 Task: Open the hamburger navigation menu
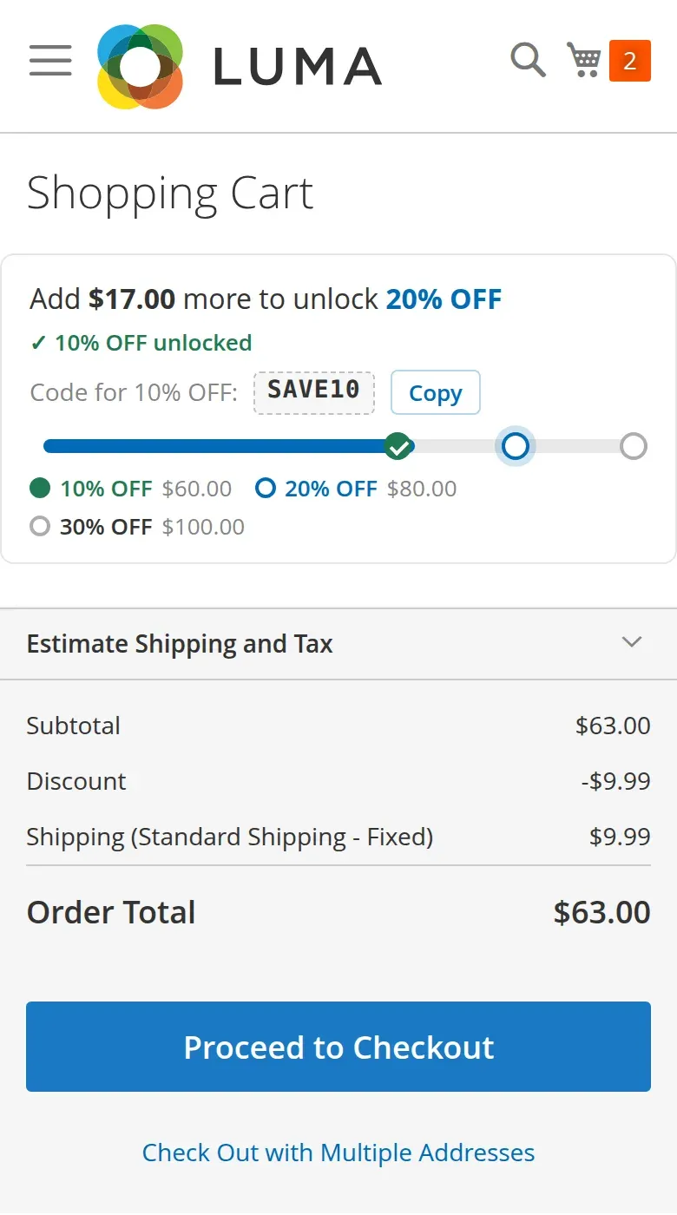(50, 61)
